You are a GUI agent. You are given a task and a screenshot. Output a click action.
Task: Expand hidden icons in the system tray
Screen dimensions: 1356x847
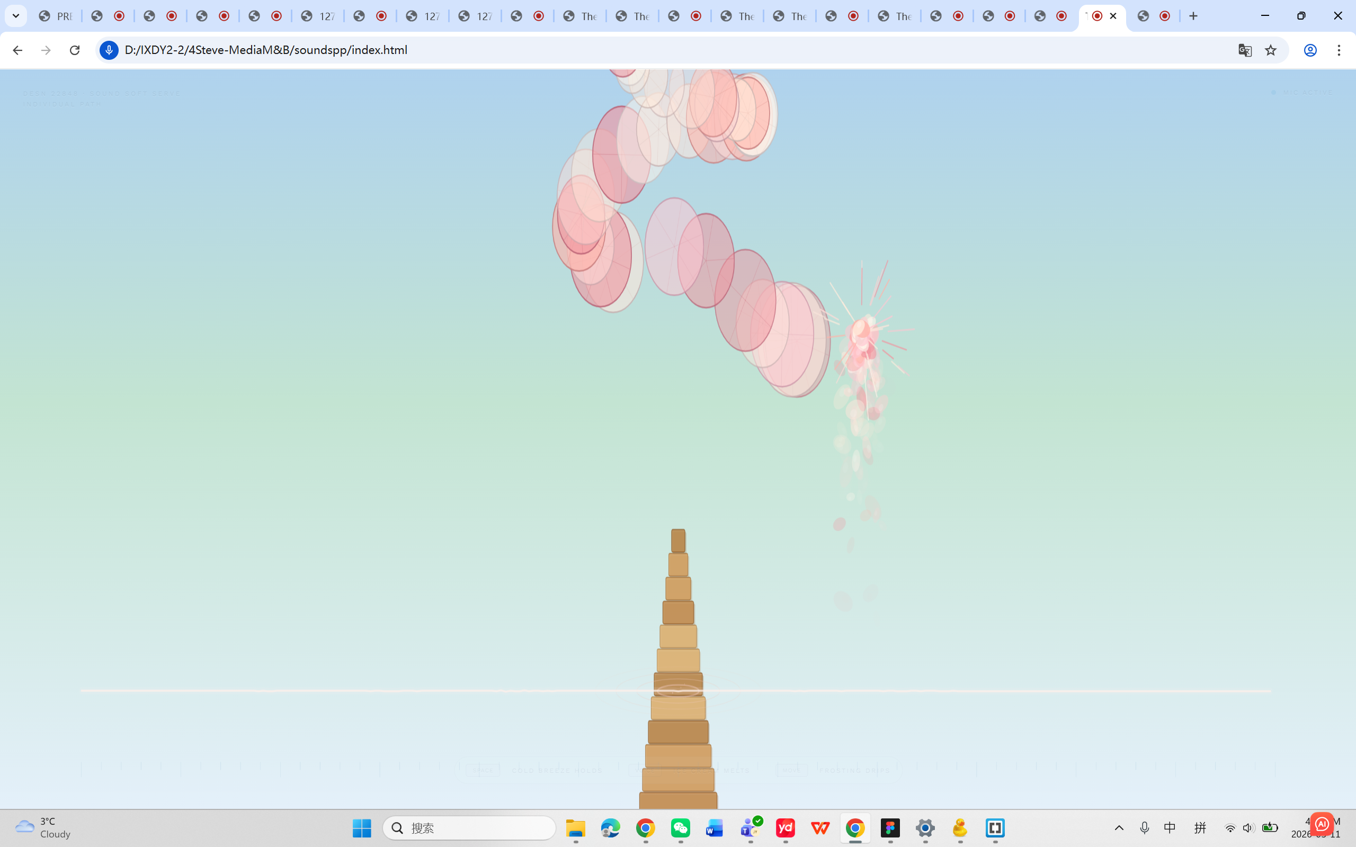pyautogui.click(x=1119, y=827)
